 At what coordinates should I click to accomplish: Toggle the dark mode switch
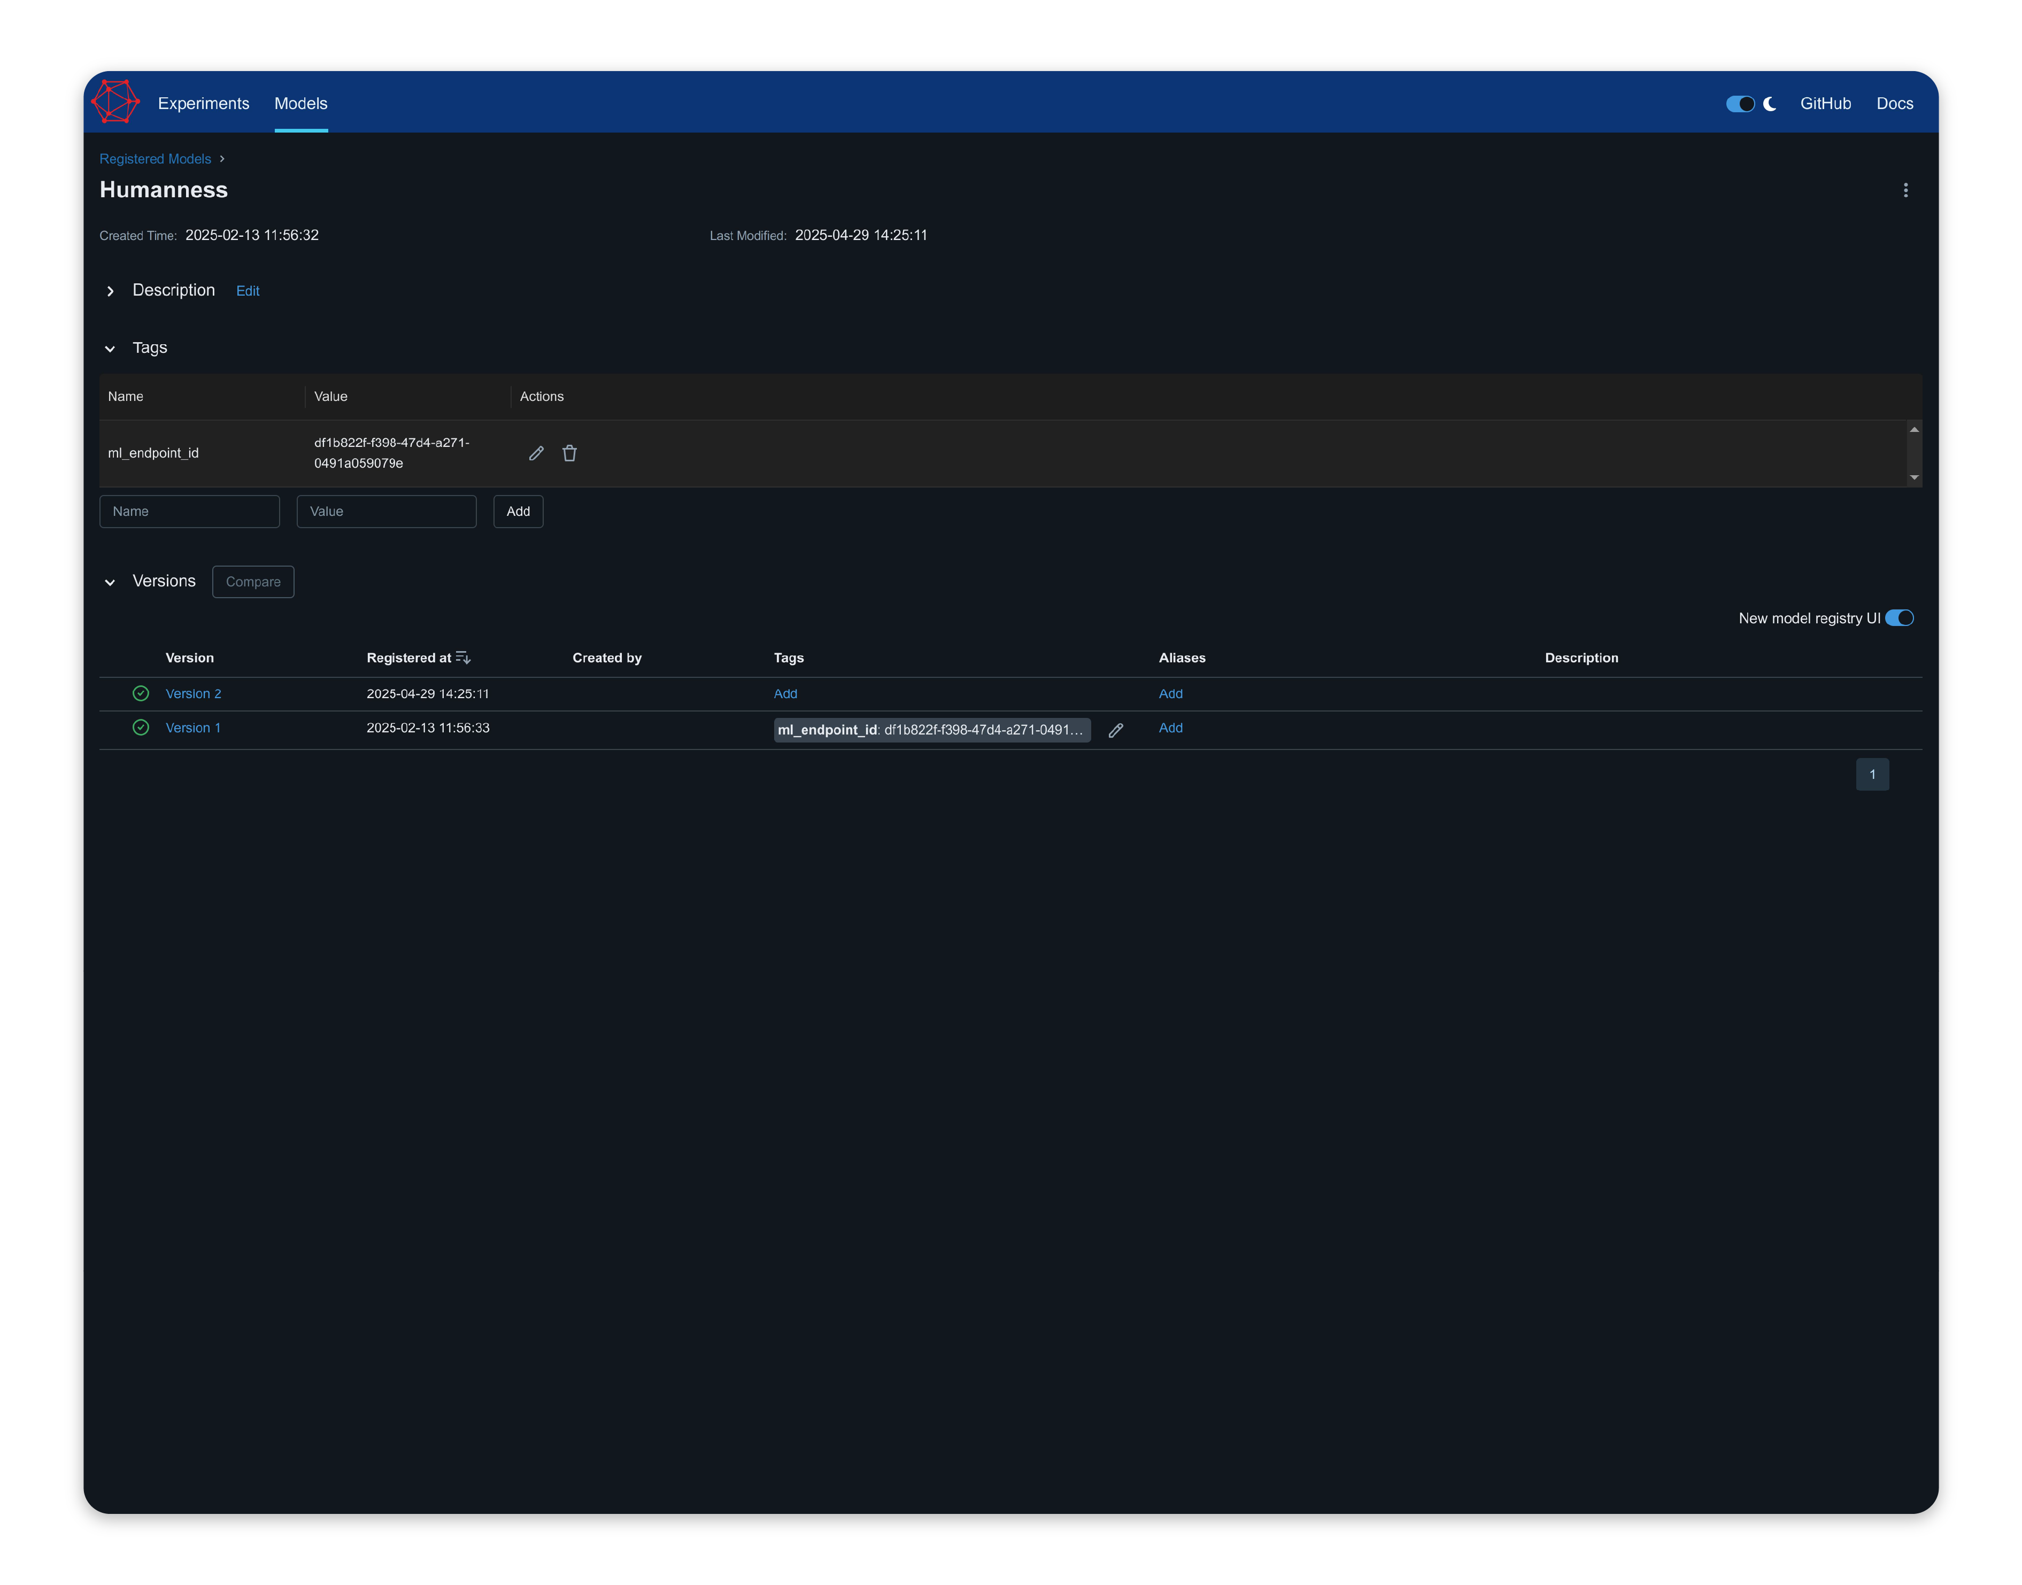point(1739,104)
